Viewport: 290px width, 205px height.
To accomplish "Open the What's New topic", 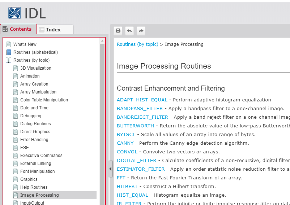I will 25,44.
